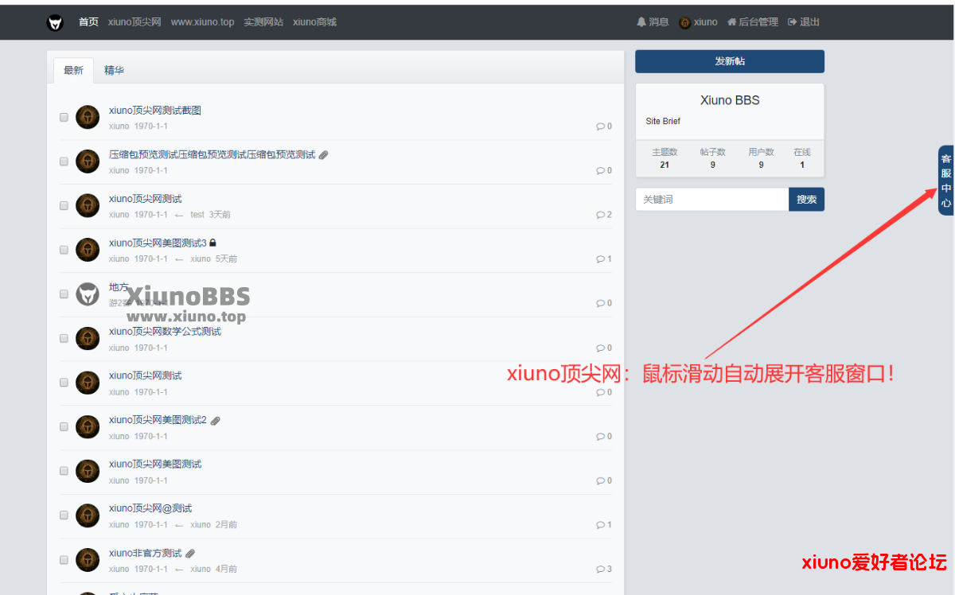Select the 最新 tab
This screenshot has width=955, height=595.
click(73, 70)
